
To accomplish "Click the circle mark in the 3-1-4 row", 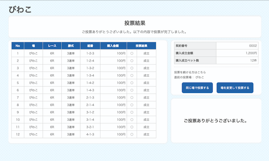I will pyautogui.click(x=132, y=119).
